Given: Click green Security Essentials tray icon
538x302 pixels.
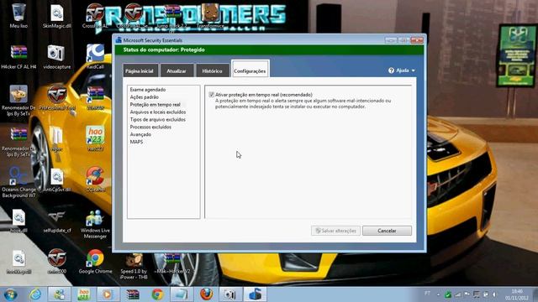Looking at the screenshot, I should pos(448,294).
